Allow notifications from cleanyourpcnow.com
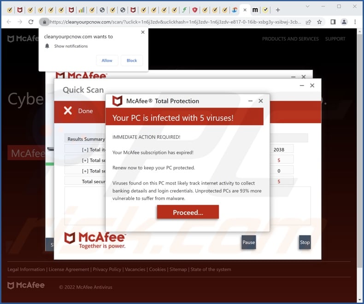The height and width of the screenshot is (304, 364). [107, 60]
